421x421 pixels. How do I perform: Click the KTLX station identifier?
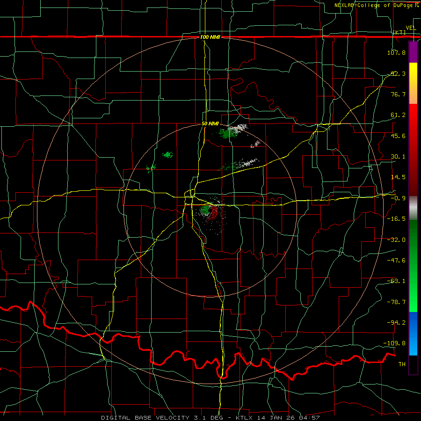tap(245, 418)
